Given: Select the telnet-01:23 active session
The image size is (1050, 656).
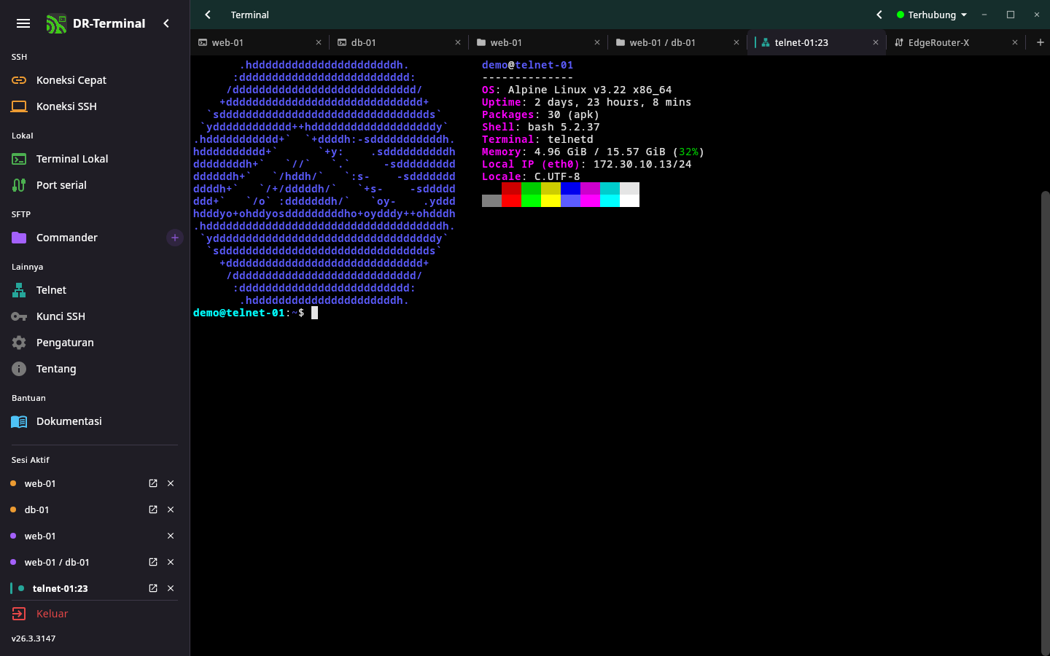Looking at the screenshot, I should coord(73,588).
